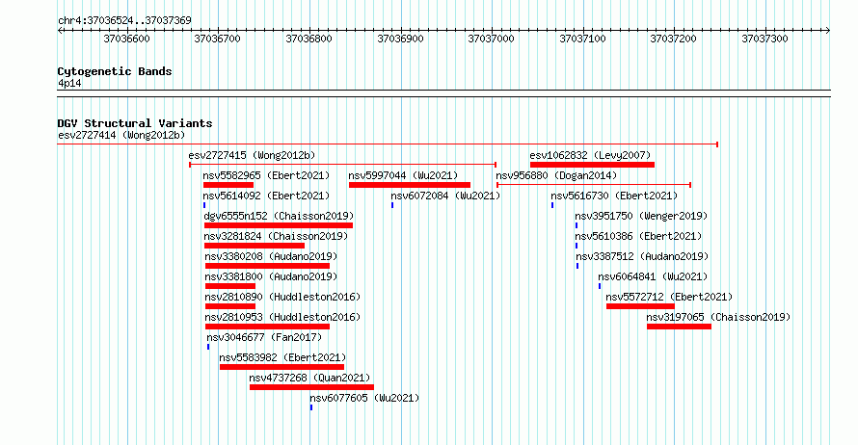The width and height of the screenshot is (858, 445).
Task: Click the nsv5582965 (Ebert2021) label
Action: tap(266, 175)
